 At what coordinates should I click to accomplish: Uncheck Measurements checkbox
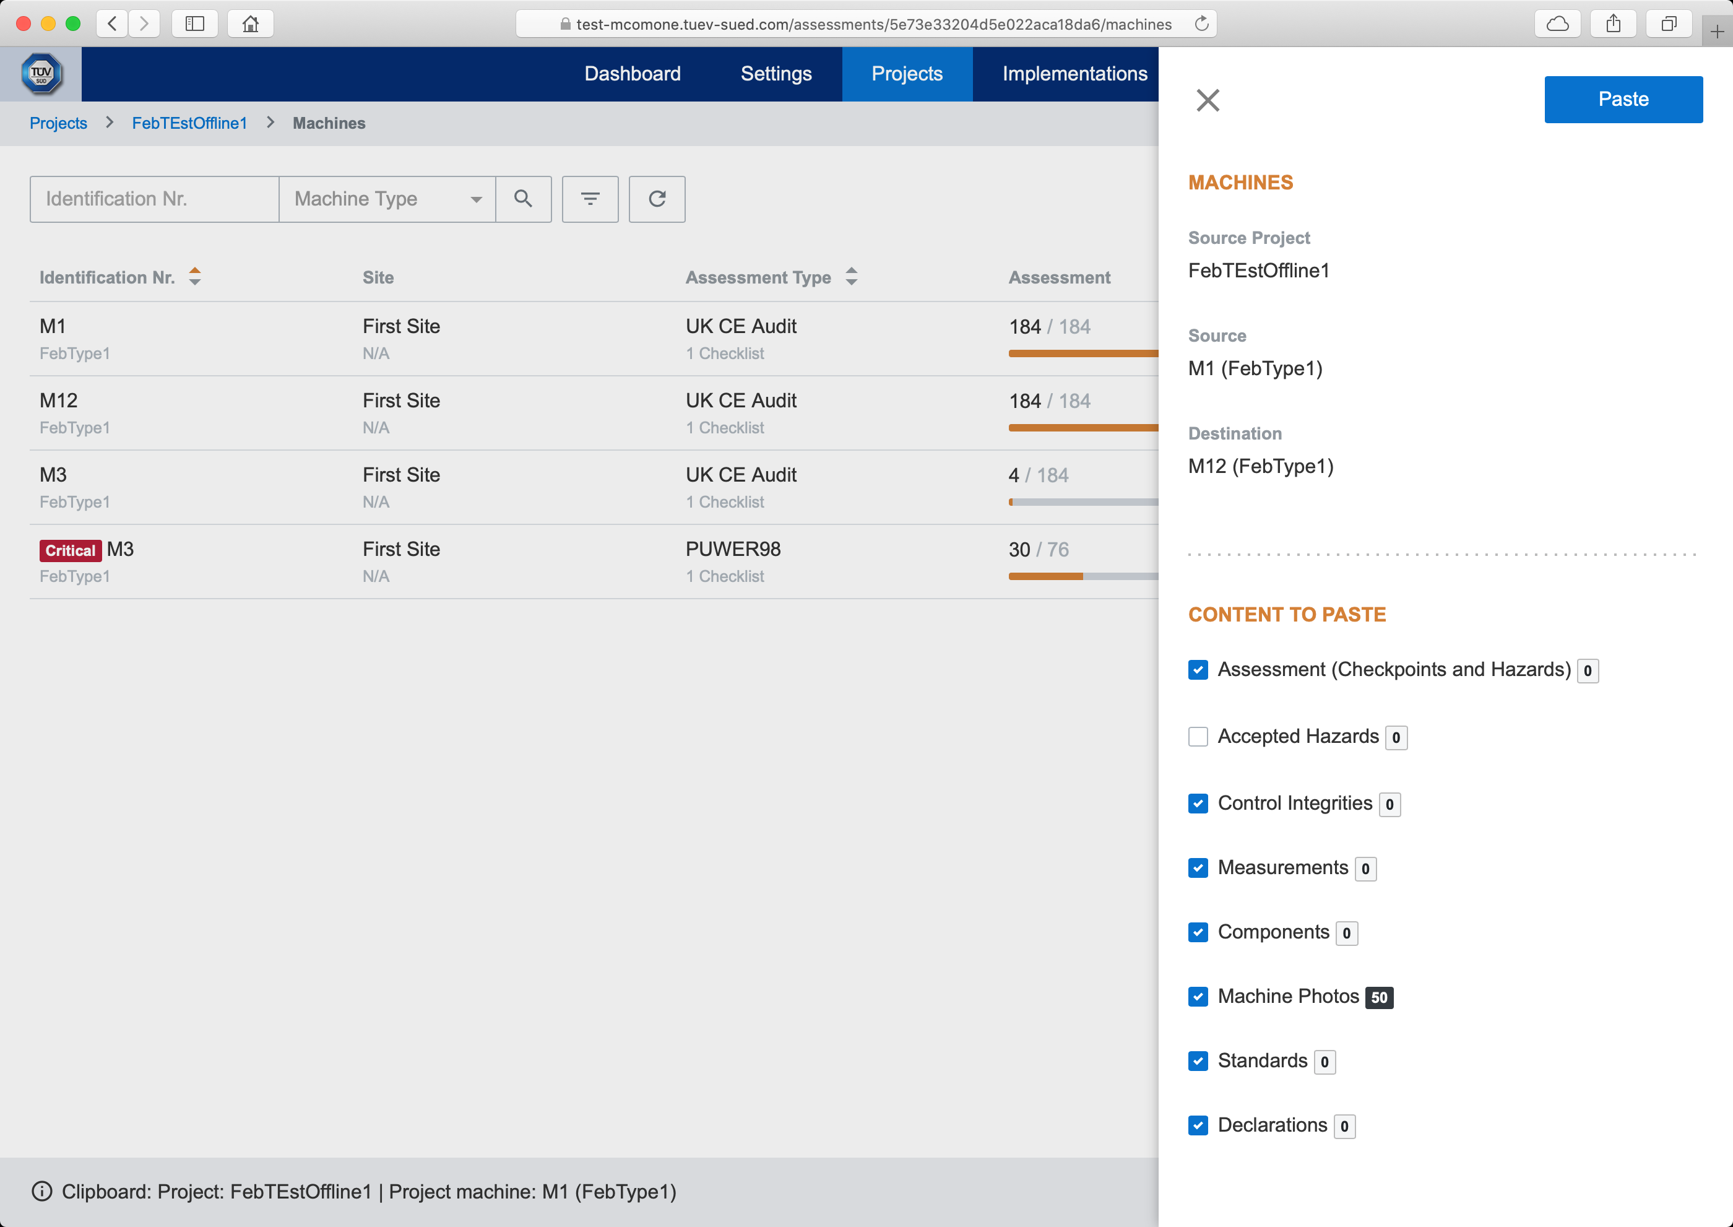tap(1198, 867)
